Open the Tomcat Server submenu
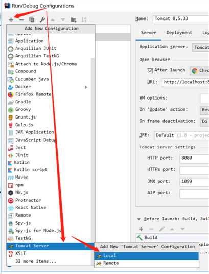209x274 pixels. tap(51, 246)
